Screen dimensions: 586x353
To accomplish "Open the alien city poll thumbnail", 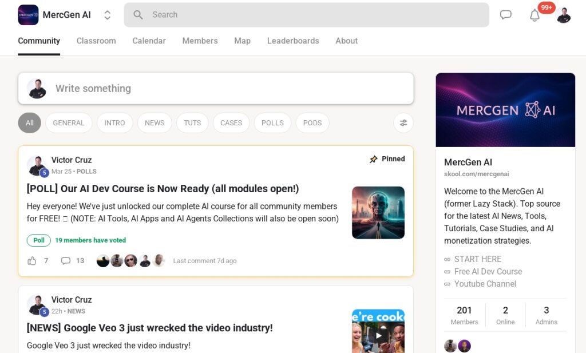I will click(378, 213).
